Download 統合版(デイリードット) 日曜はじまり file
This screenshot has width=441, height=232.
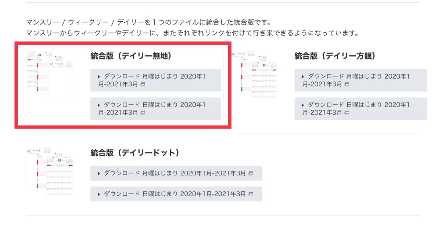[175, 193]
